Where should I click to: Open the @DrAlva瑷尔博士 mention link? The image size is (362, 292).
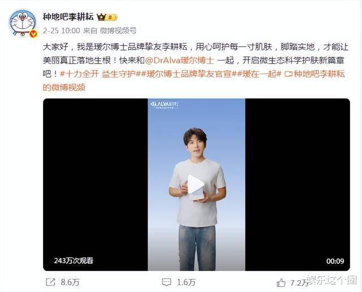180,60
